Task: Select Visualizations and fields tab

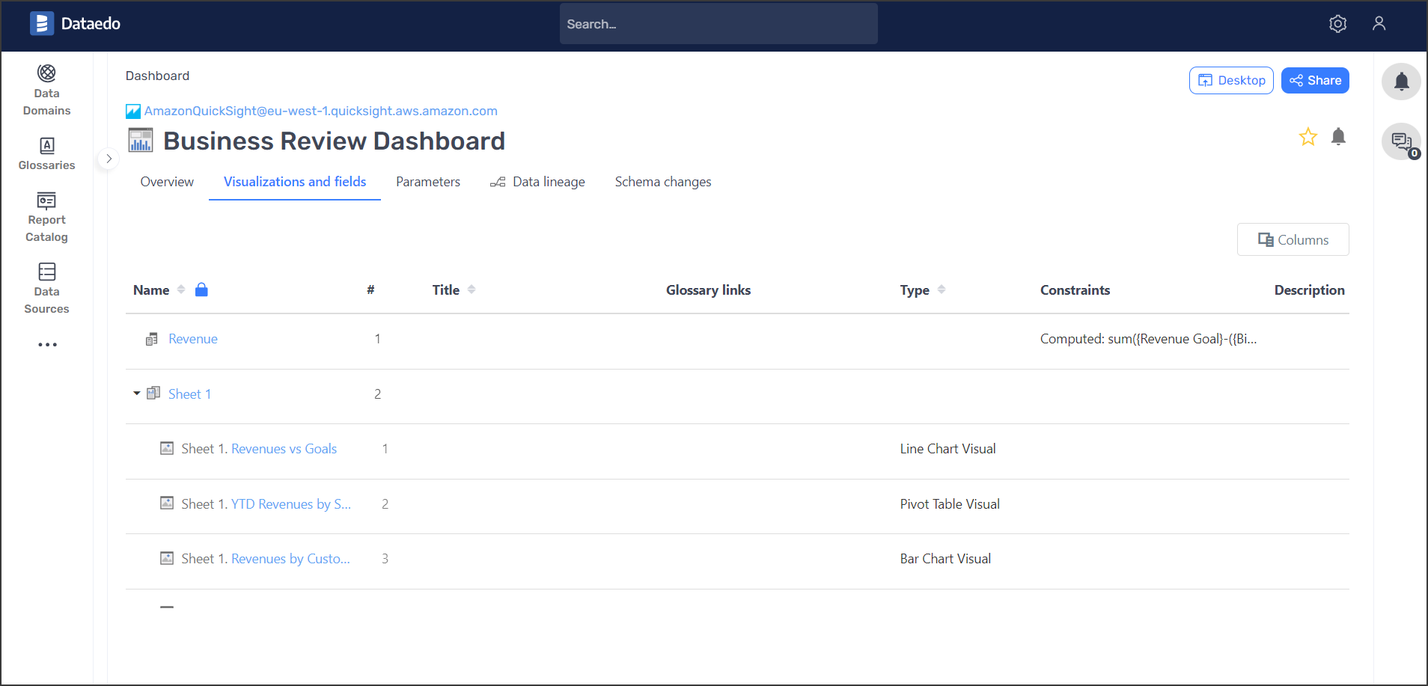Action: (x=295, y=182)
